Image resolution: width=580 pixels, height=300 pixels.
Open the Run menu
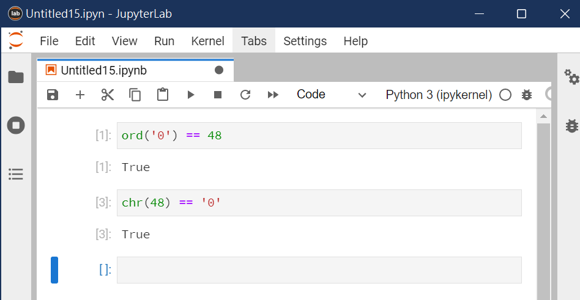[164, 41]
